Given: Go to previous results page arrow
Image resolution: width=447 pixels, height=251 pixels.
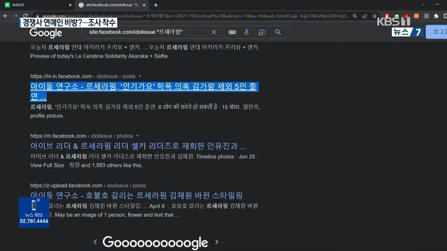Looking at the screenshot, I should click(95, 242).
